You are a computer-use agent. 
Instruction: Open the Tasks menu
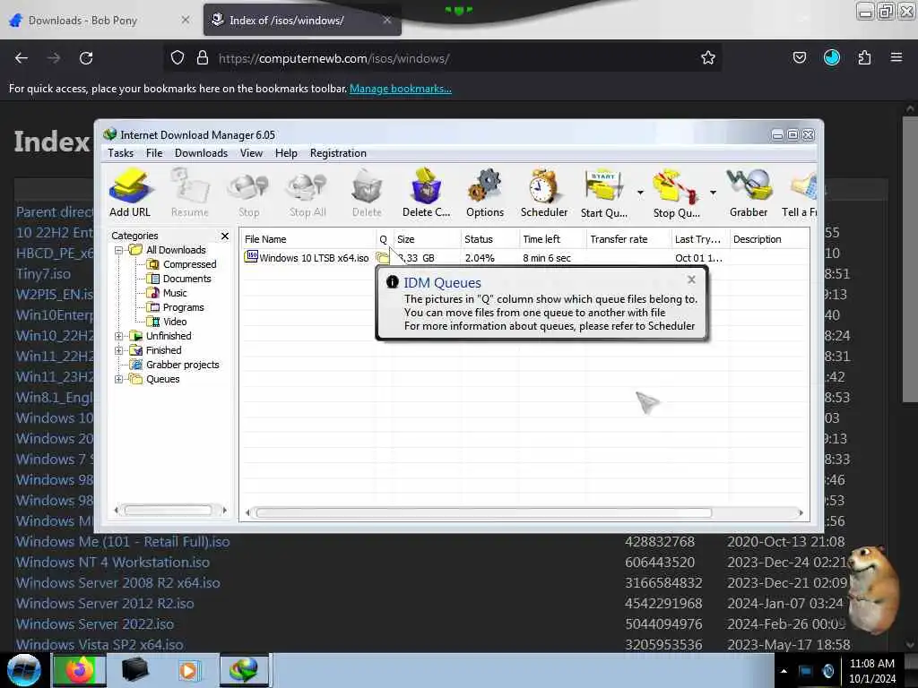(x=121, y=153)
